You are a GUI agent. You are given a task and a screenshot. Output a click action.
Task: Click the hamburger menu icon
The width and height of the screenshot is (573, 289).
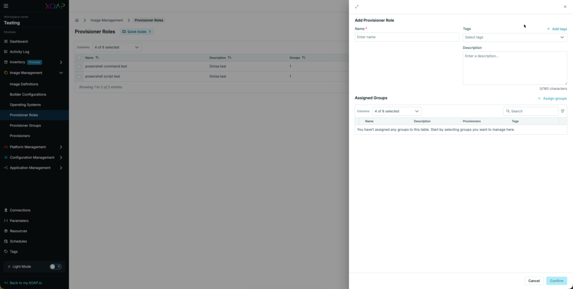(6, 5)
